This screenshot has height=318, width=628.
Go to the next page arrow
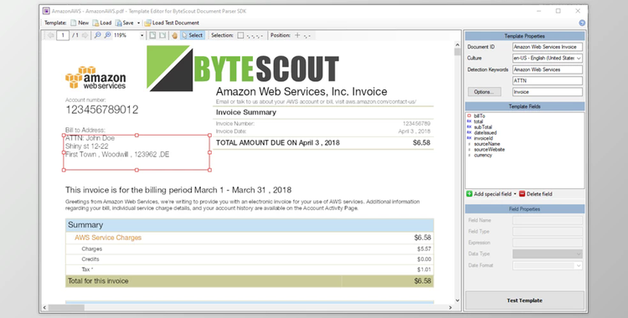[x=85, y=35]
